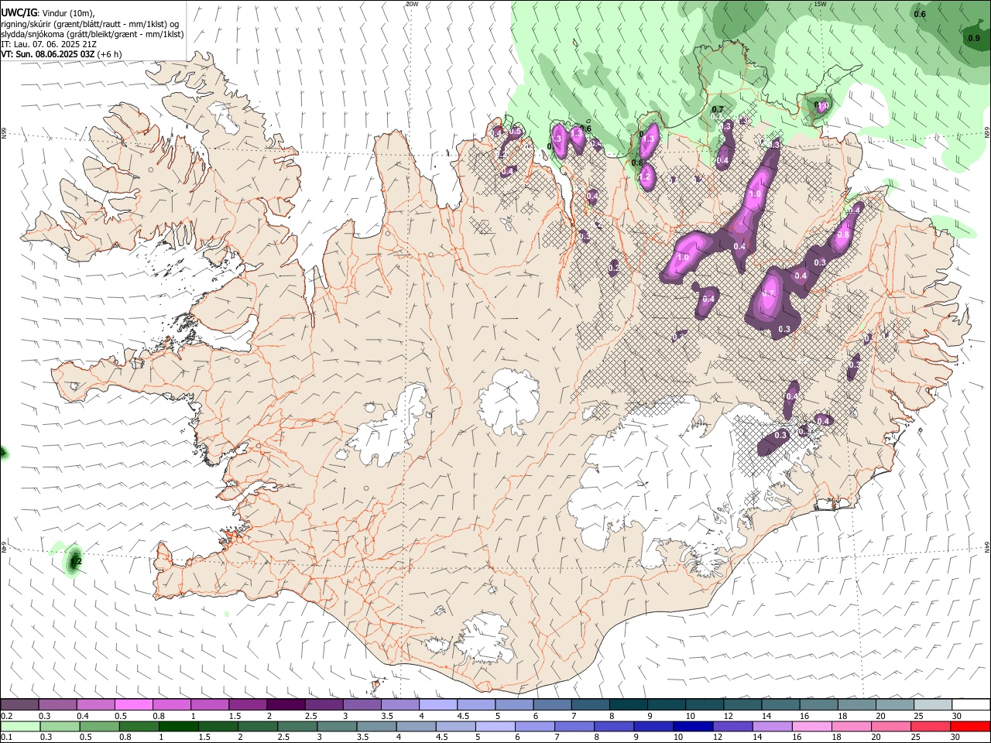The image size is (991, 743).
Task: Pick rain scale swatch between 5 and 6
Action: [x=495, y=726]
